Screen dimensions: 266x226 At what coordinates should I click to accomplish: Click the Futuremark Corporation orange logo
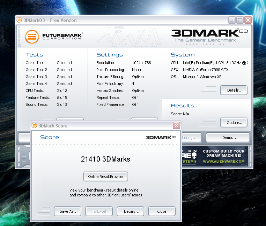(x=32, y=37)
